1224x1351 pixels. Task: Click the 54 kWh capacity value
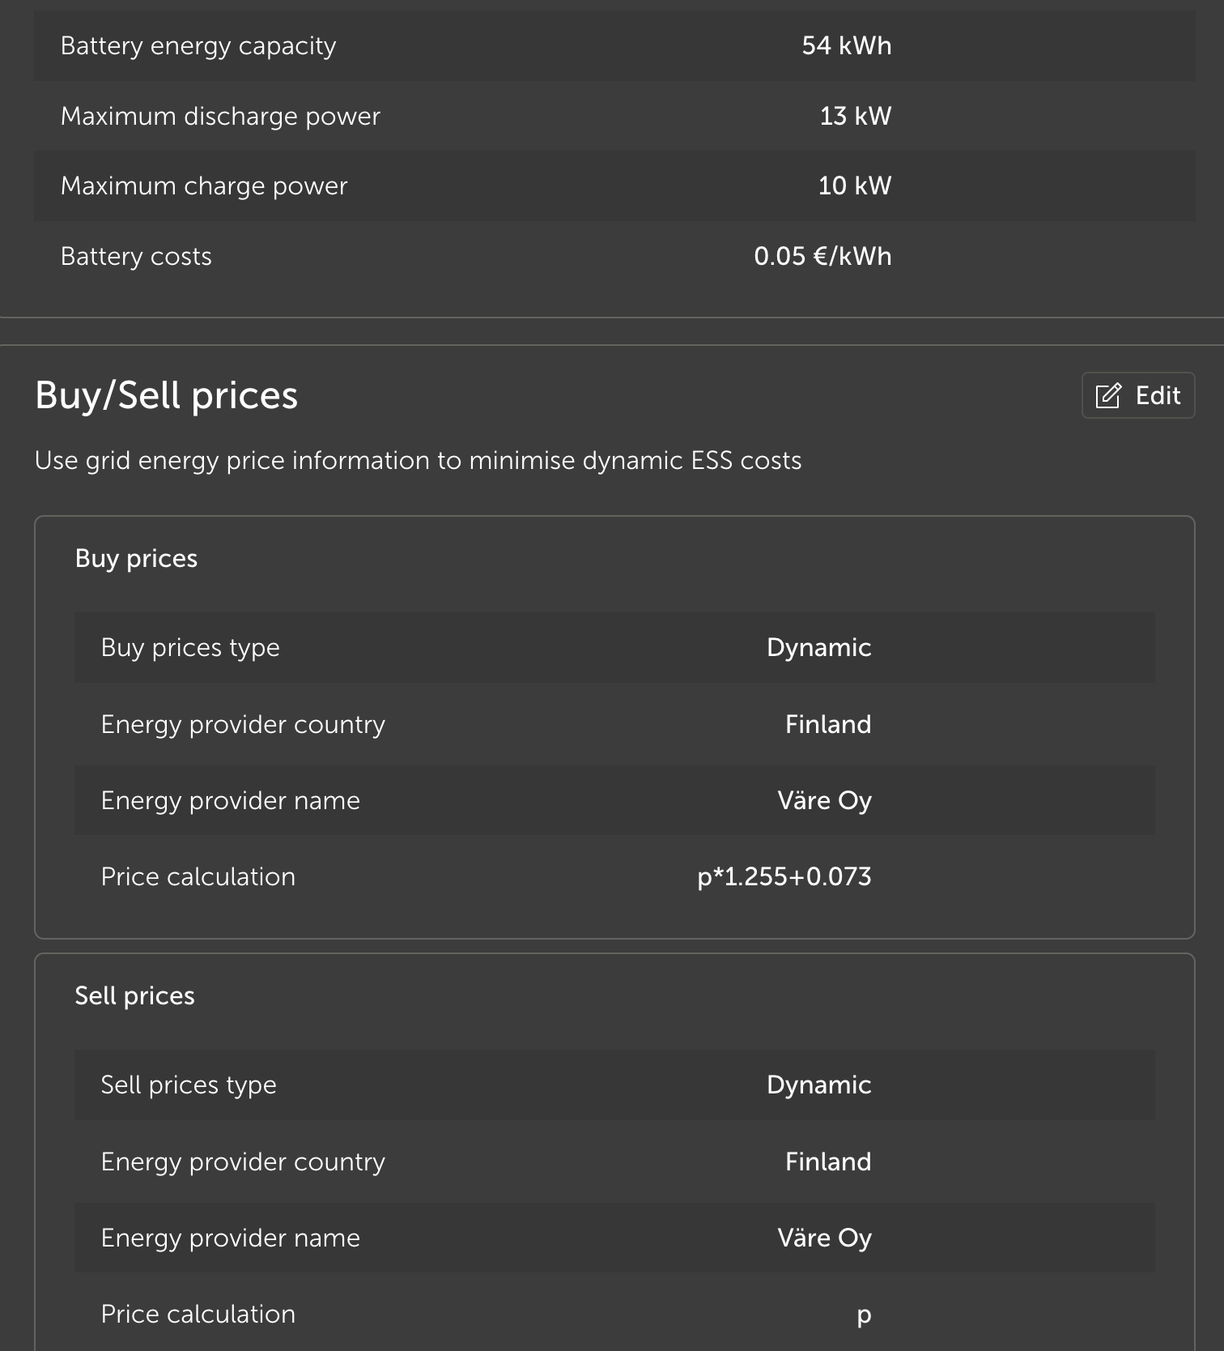[846, 46]
